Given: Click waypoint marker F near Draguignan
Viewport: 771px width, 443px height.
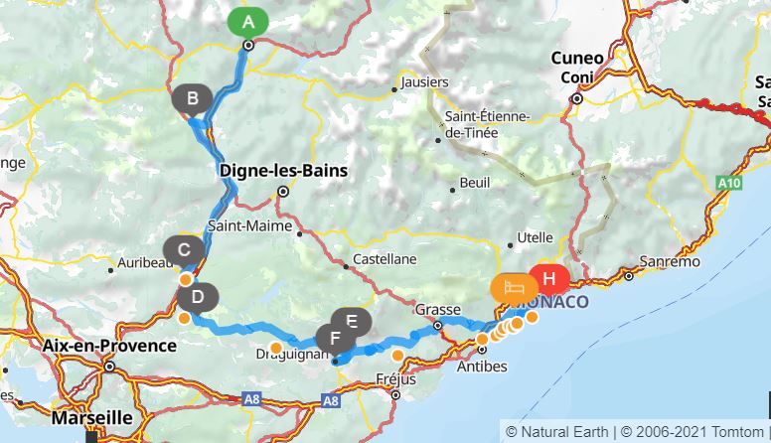Looking at the screenshot, I should coord(336,339).
